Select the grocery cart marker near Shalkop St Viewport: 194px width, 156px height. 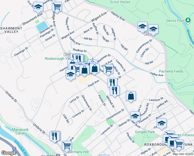[x=108, y=69]
